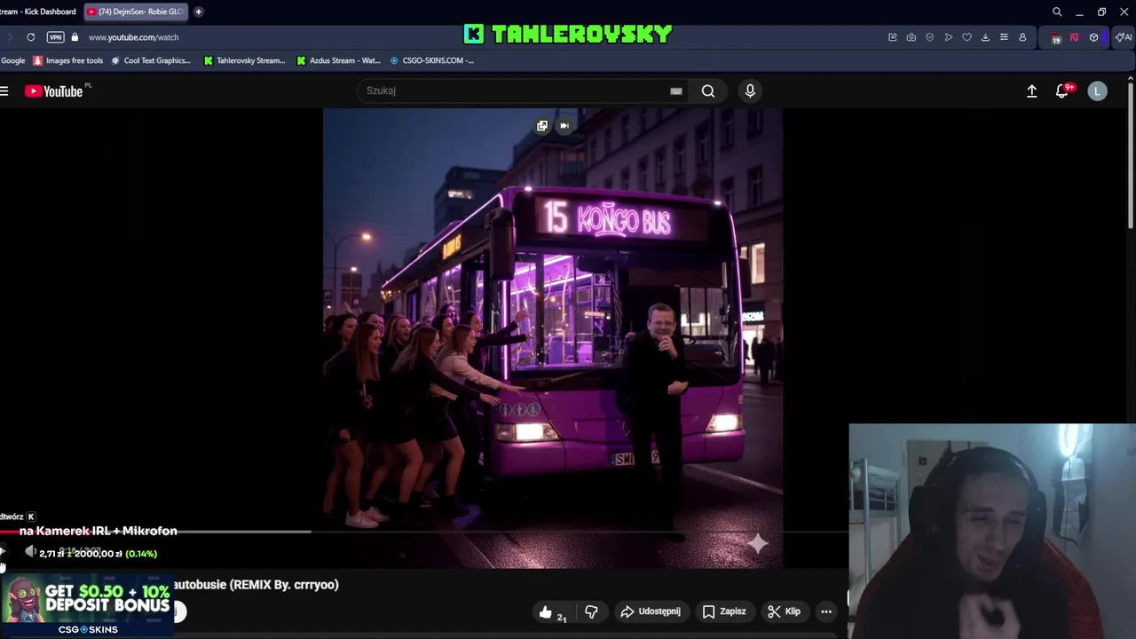Open the browser profile account icon

(1022, 37)
